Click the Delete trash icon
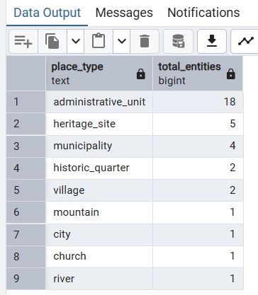This screenshot has width=258, height=295. pos(145,42)
